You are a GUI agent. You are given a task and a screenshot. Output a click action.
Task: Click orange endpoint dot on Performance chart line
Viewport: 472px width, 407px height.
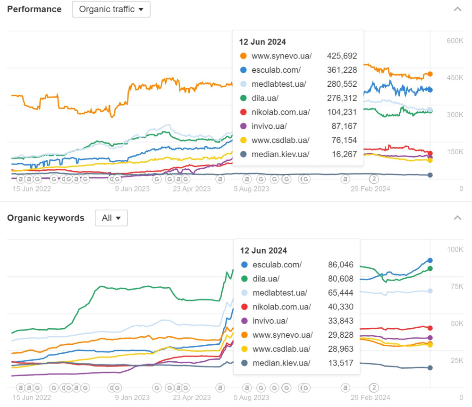pos(430,74)
